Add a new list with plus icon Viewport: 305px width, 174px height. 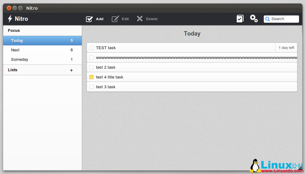point(71,70)
